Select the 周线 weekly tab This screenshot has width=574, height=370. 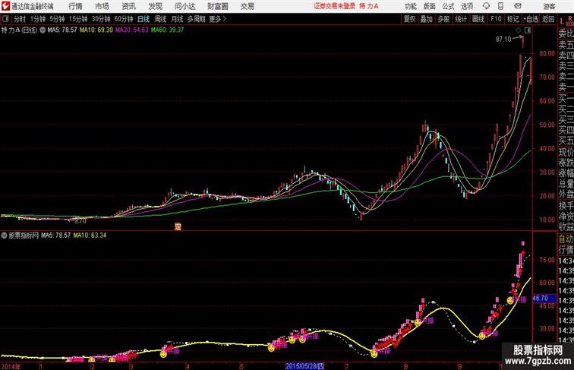(160, 19)
